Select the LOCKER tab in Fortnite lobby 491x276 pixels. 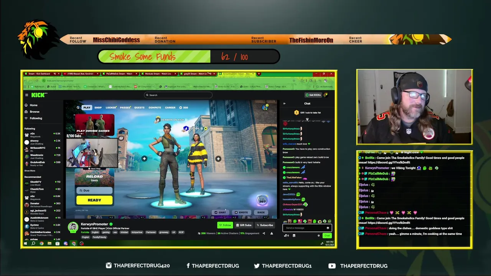click(x=111, y=108)
